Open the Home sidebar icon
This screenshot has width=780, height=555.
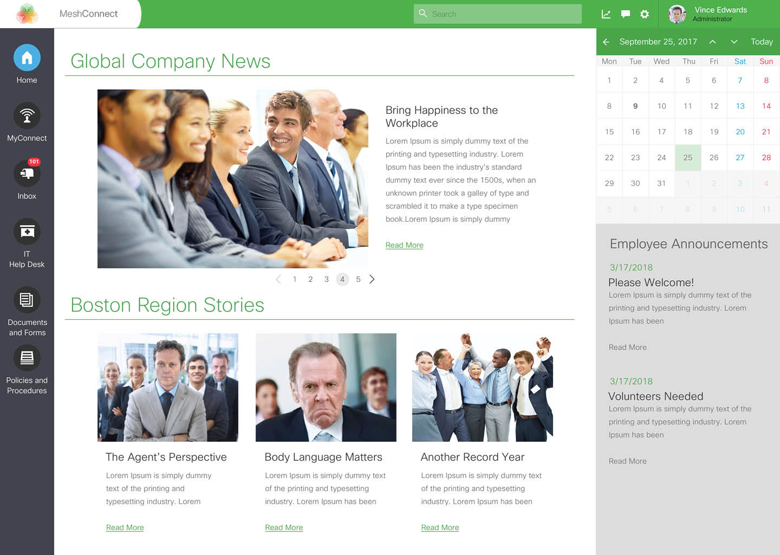click(x=27, y=57)
